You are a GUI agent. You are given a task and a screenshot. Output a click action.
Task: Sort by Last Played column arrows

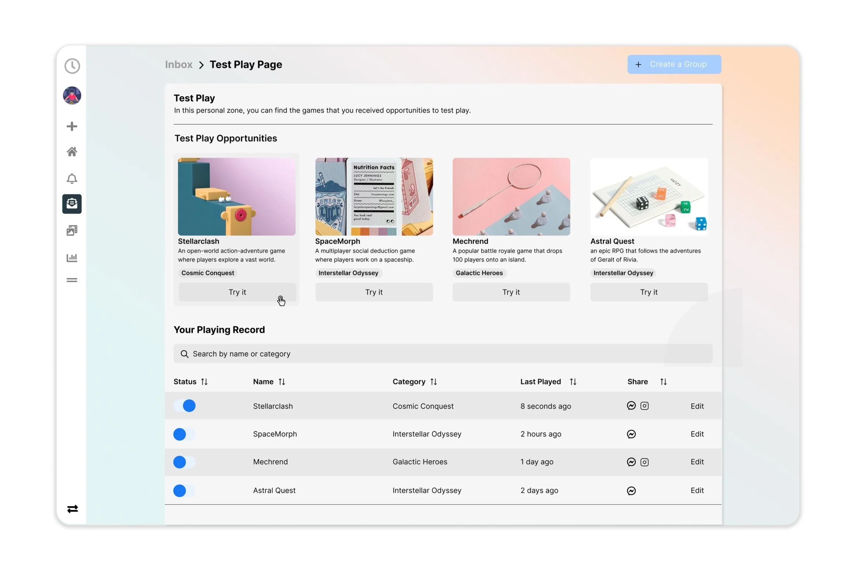tap(573, 381)
